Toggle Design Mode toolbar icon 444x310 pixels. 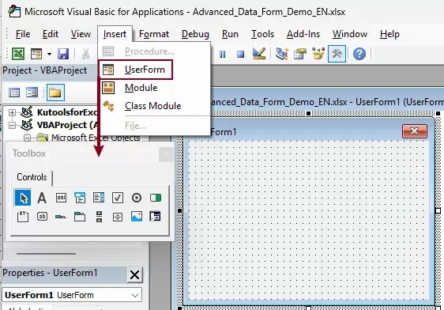(259, 54)
